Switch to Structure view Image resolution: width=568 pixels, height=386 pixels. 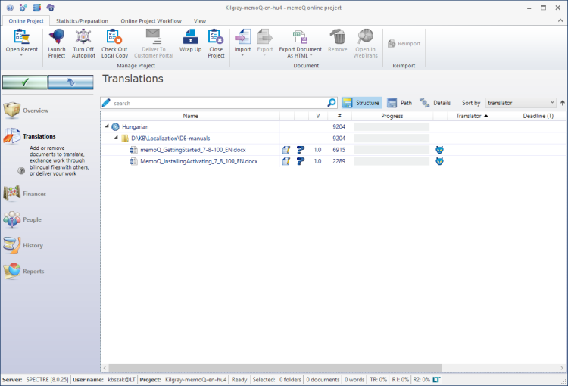click(x=361, y=103)
